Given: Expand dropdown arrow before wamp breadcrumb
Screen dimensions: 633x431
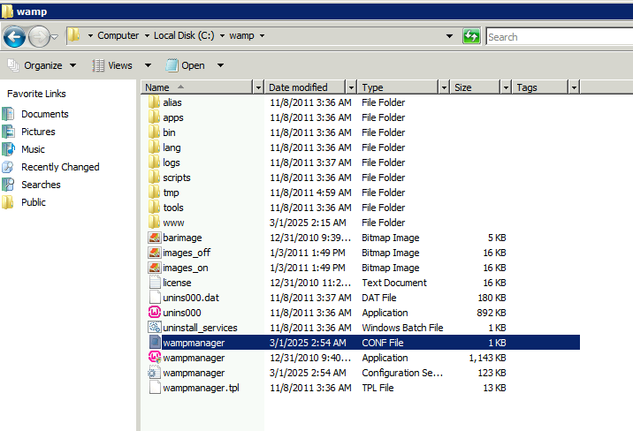Looking at the screenshot, I should tap(222, 35).
